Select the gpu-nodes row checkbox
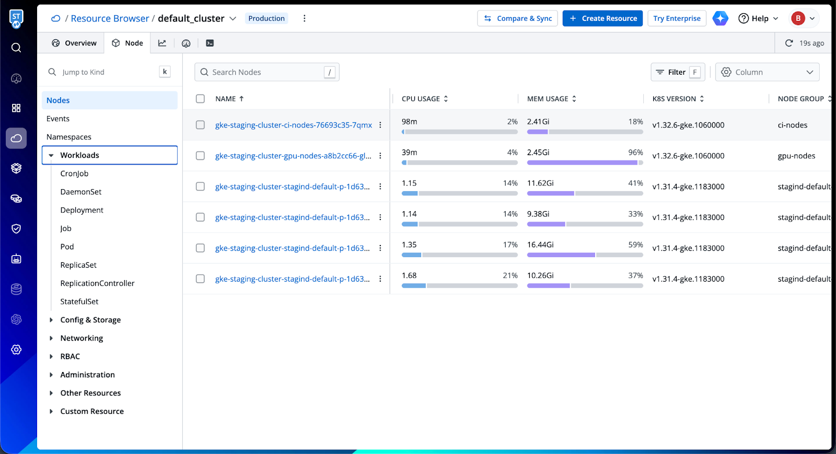 tap(200, 156)
